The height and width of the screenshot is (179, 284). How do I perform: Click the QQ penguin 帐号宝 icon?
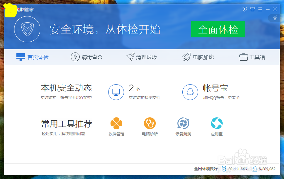[x=190, y=92]
